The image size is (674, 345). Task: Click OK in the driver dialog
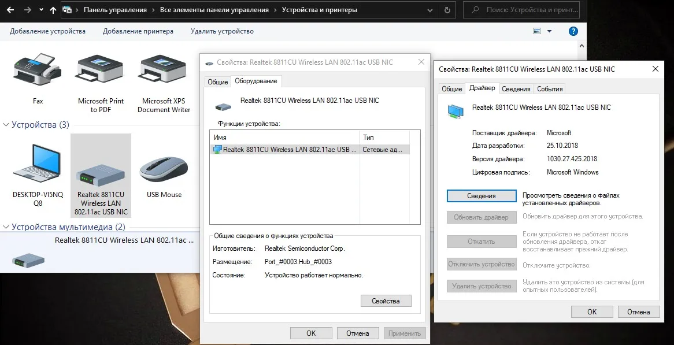592,312
